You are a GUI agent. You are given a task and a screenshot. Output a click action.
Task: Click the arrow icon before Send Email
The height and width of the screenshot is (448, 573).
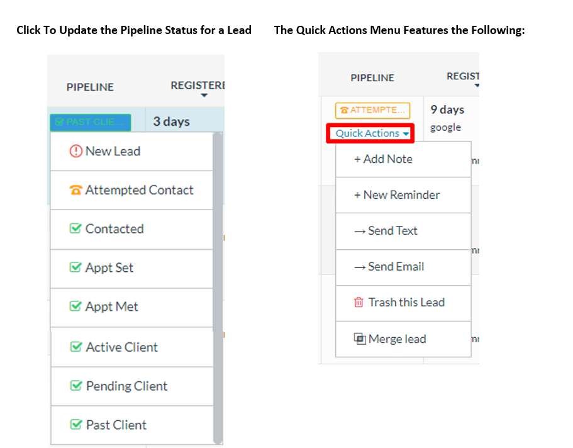point(360,267)
